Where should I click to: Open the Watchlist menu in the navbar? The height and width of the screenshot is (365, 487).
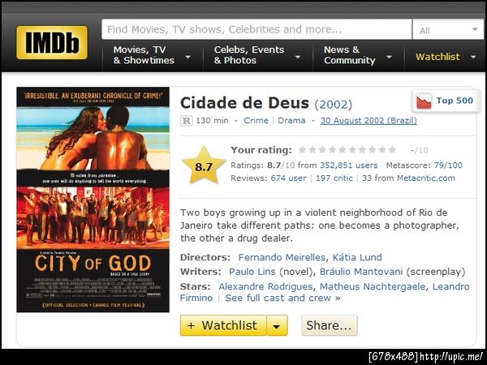[446, 57]
